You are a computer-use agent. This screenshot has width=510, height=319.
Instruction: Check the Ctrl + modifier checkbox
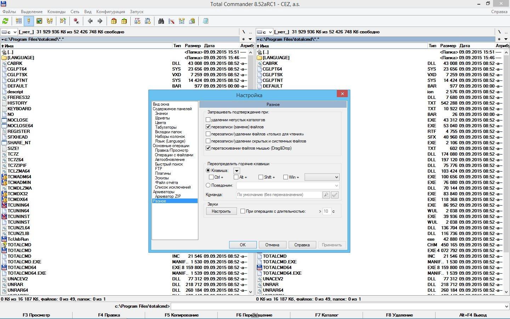click(211, 177)
